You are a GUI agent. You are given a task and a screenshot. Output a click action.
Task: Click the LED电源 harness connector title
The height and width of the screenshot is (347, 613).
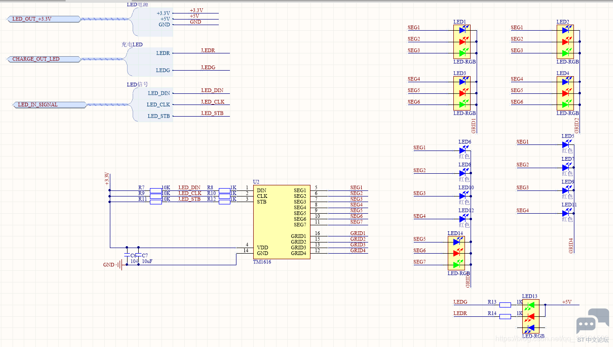tap(137, 4)
